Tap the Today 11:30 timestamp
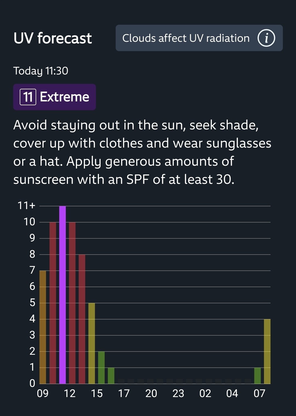Viewport: 296px width, 416px height. (41, 71)
